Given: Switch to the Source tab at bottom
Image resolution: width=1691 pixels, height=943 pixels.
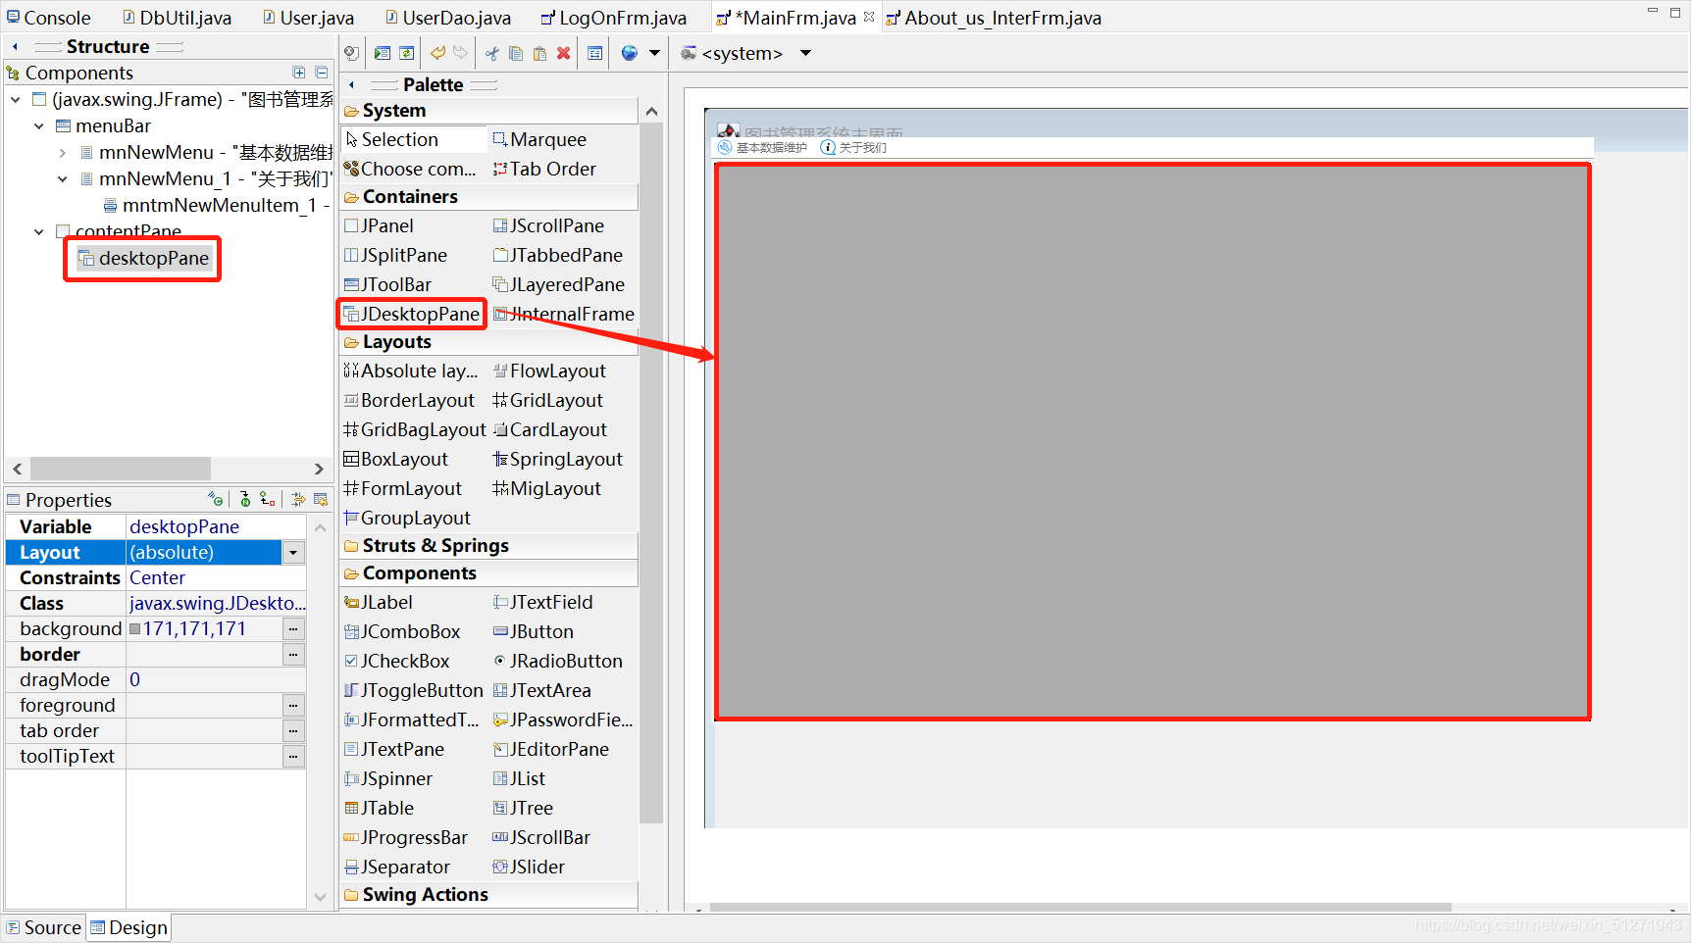Looking at the screenshot, I should (43, 927).
